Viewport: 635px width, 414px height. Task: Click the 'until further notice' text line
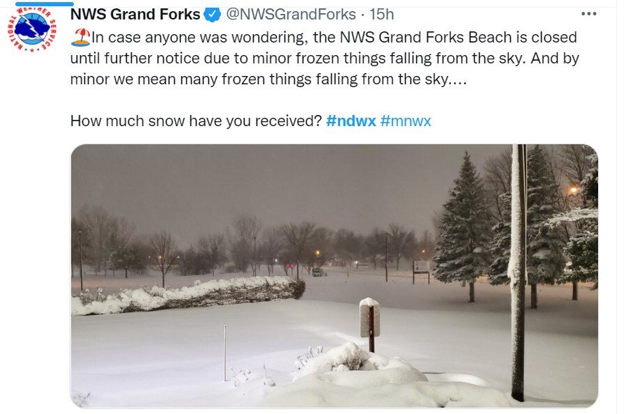pos(325,59)
